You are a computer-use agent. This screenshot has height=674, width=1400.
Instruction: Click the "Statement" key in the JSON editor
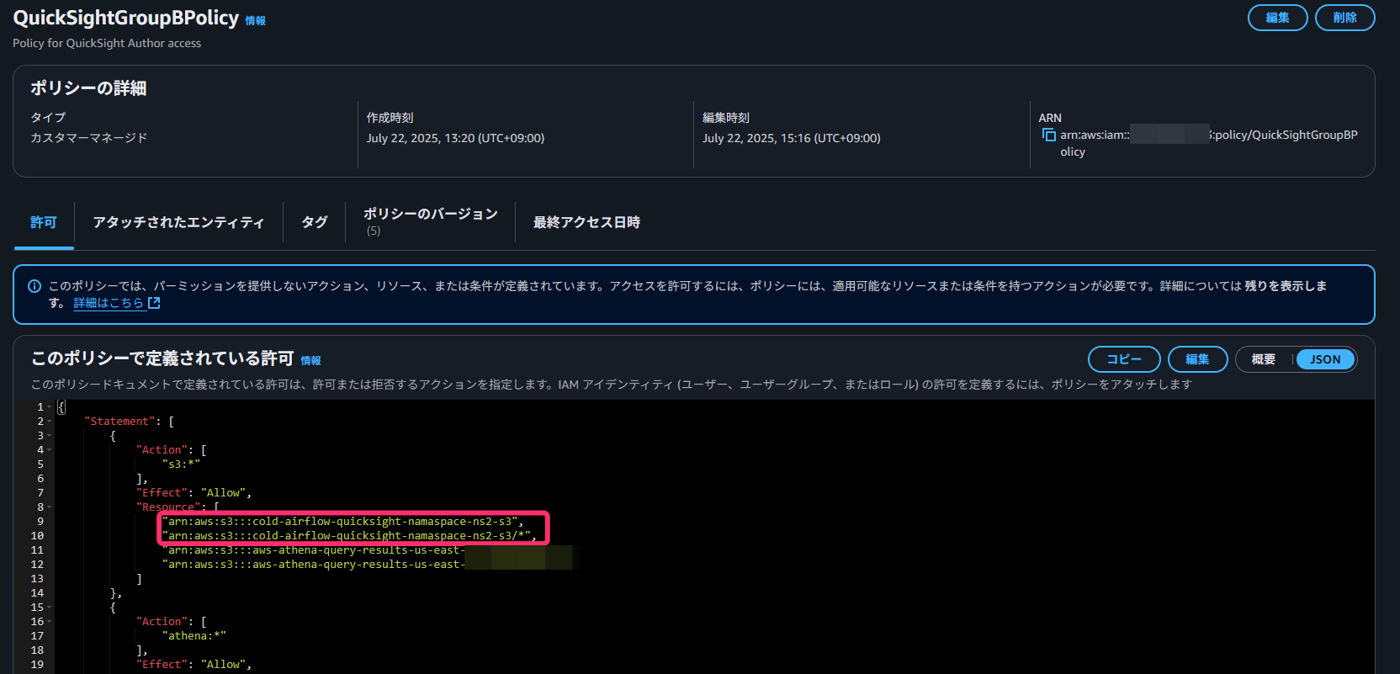pyautogui.click(x=119, y=422)
